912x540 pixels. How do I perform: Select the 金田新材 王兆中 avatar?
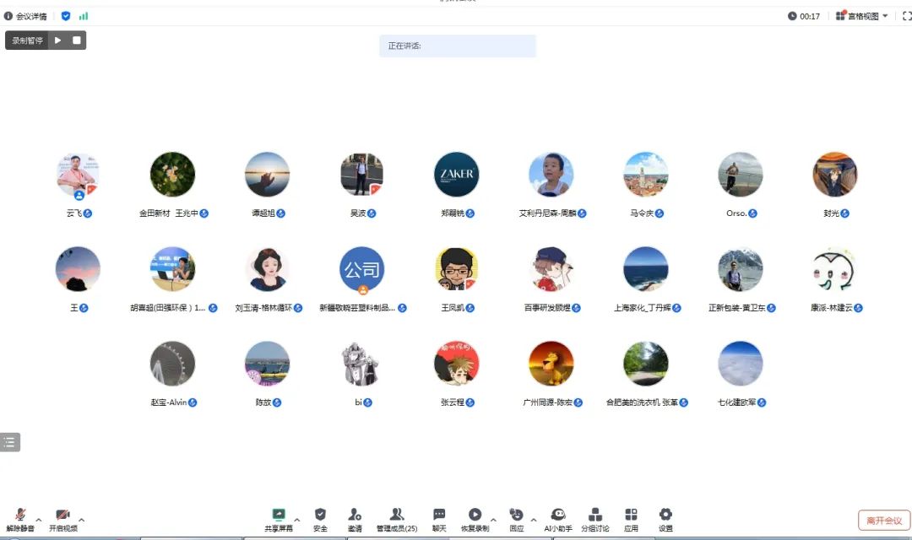[x=173, y=175]
